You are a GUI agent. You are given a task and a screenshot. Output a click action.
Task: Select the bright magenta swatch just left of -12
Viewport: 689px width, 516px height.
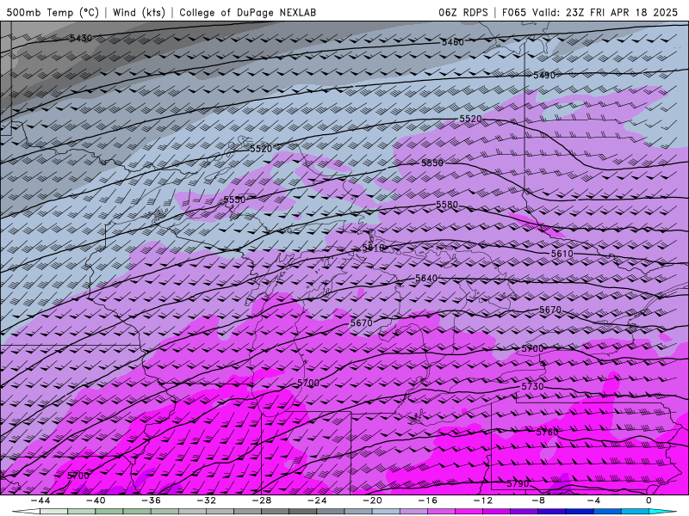[469, 512]
